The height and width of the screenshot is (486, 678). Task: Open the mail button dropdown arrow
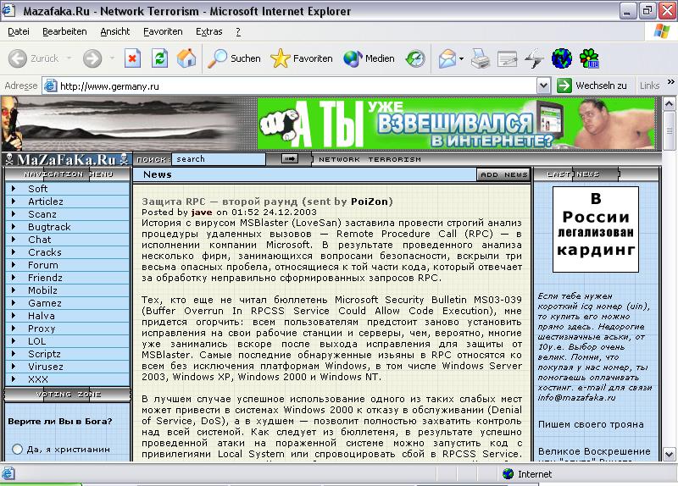(x=462, y=58)
